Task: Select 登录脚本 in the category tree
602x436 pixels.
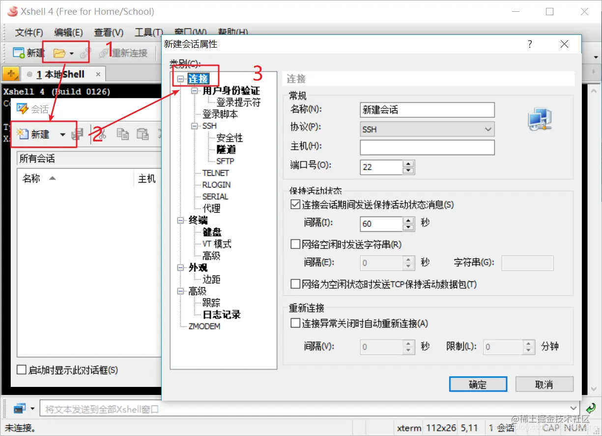Action: pos(220,114)
